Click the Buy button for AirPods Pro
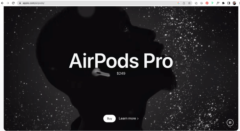The image size is (240, 131). coord(109,118)
